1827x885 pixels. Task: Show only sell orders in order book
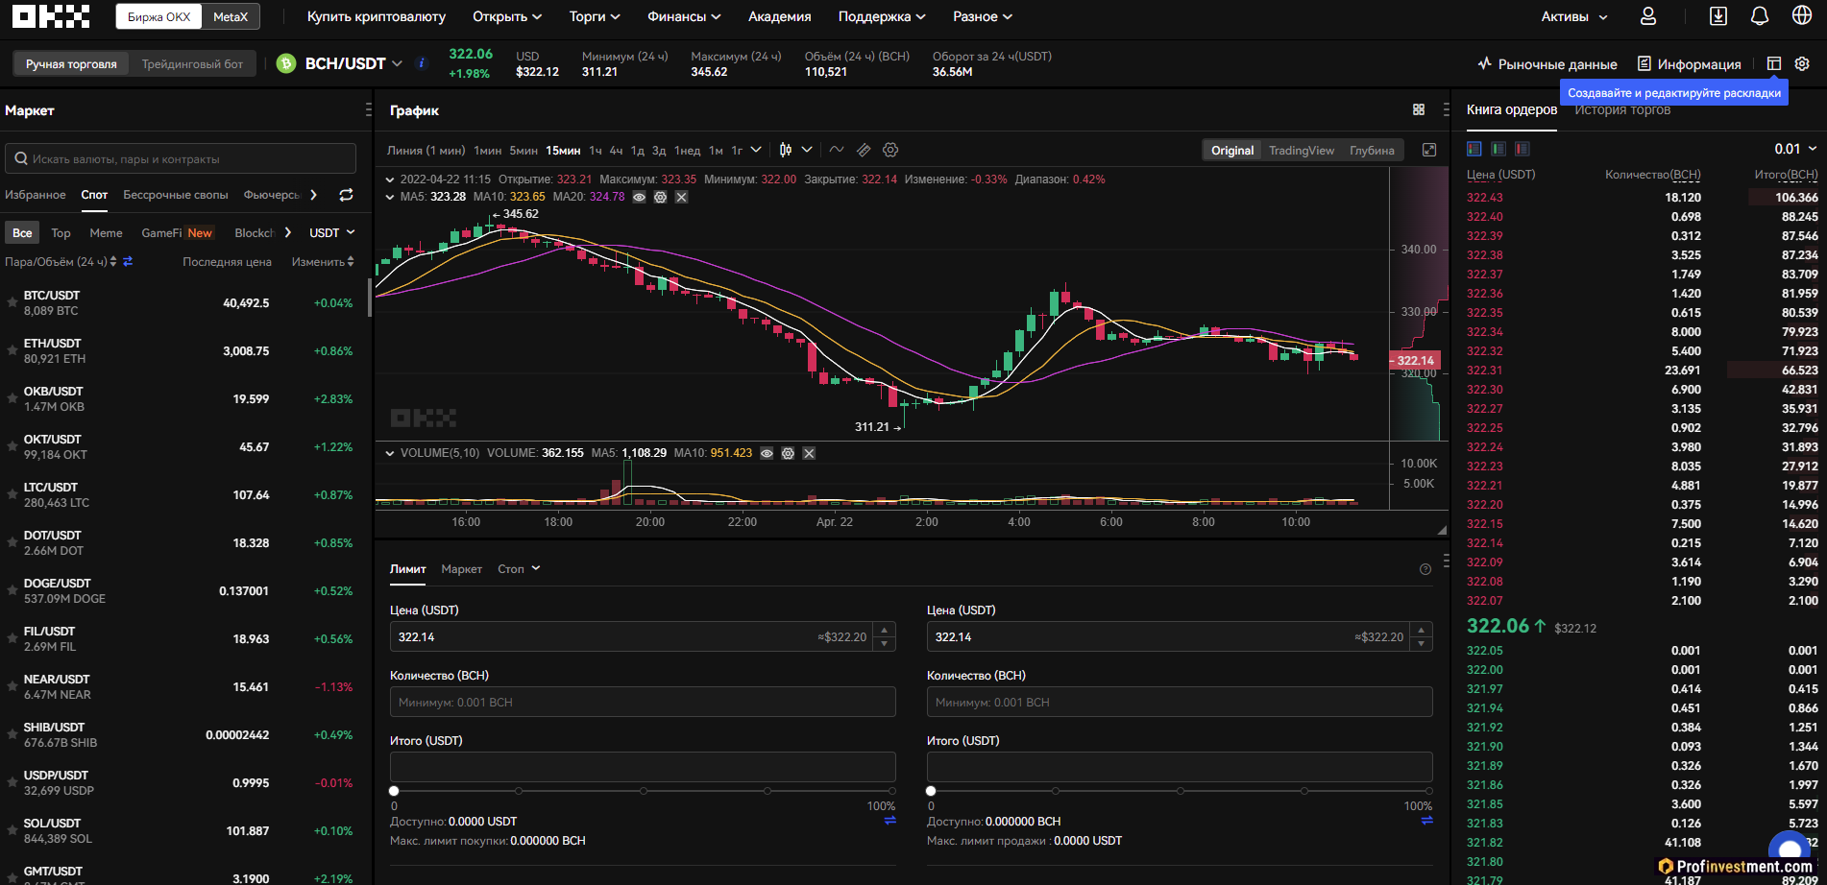(1522, 149)
